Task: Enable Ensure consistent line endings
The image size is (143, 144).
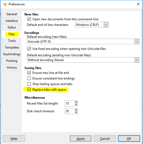Action: tap(29, 78)
